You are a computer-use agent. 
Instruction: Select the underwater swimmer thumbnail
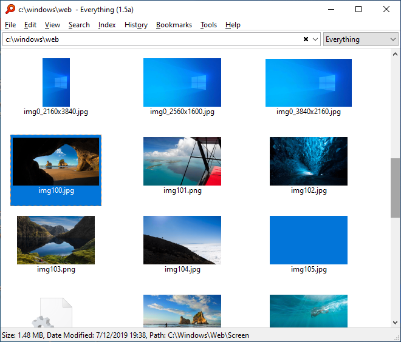309,311
